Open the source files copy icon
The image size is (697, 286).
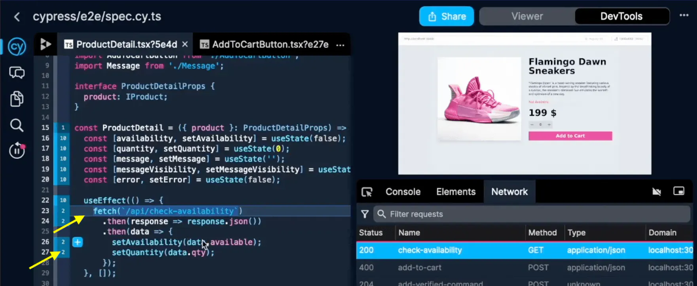(17, 99)
